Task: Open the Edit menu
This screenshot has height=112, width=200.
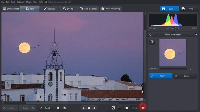Action: 7,2
